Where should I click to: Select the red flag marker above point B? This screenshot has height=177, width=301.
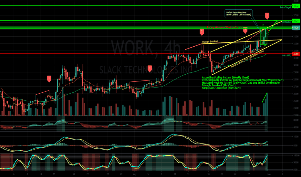(x=267, y=16)
